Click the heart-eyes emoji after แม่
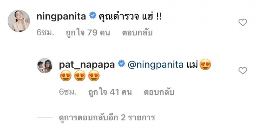The height and width of the screenshot is (130, 265). click(x=205, y=65)
